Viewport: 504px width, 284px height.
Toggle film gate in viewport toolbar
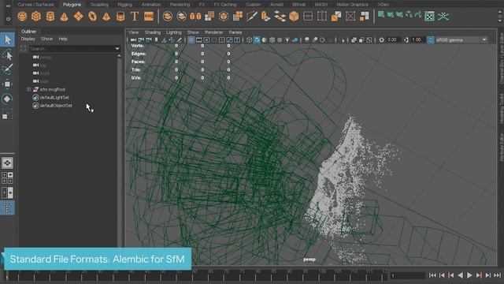[199, 40]
